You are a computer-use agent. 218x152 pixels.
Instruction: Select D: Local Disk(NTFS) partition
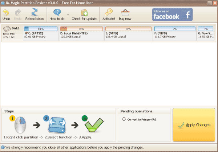[x=81, y=33]
